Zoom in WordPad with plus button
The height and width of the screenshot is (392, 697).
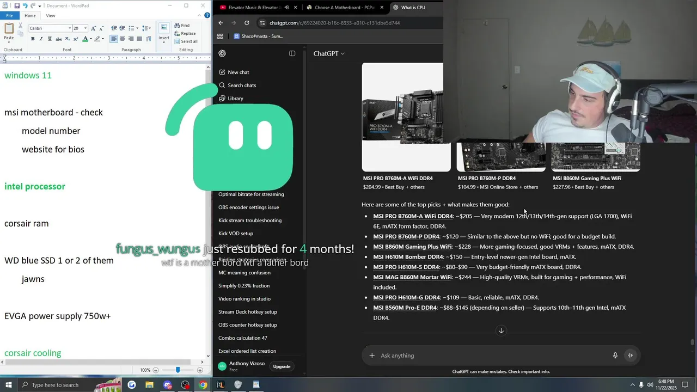(200, 370)
